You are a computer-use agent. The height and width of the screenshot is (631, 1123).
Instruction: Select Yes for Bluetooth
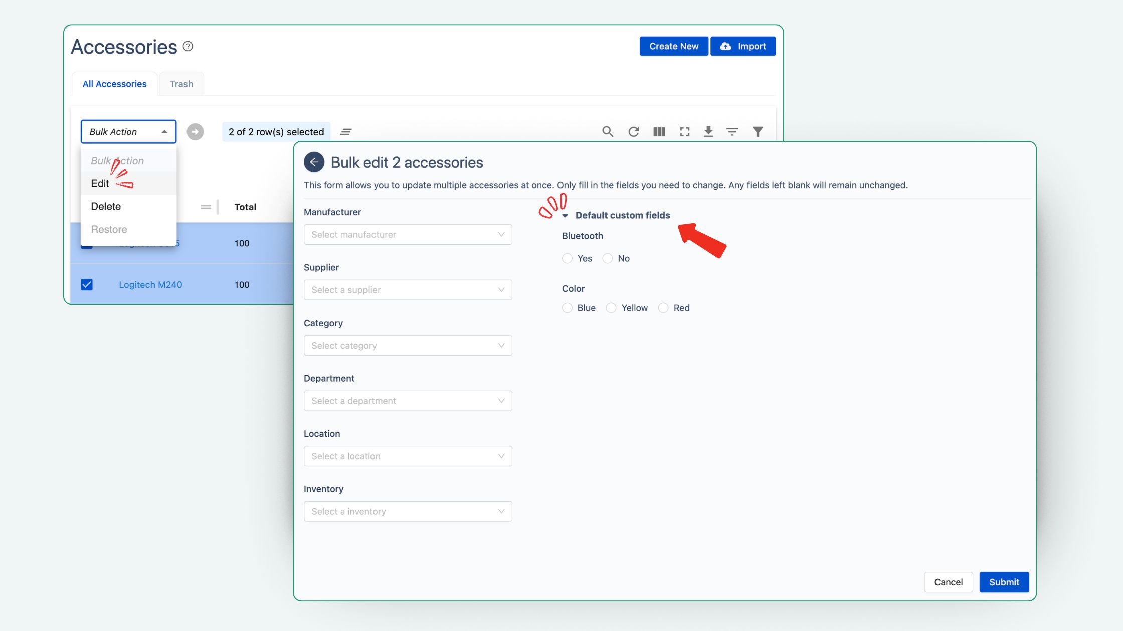coord(567,258)
